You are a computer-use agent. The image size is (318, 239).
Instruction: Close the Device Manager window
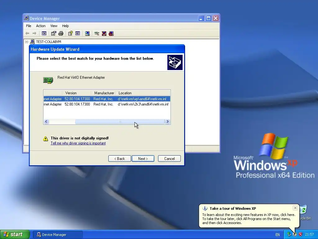point(216,18)
